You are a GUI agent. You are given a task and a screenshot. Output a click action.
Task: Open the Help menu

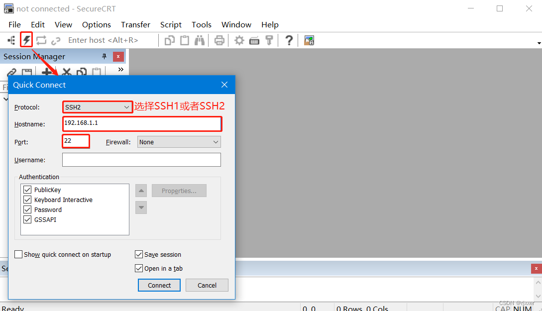(270, 24)
